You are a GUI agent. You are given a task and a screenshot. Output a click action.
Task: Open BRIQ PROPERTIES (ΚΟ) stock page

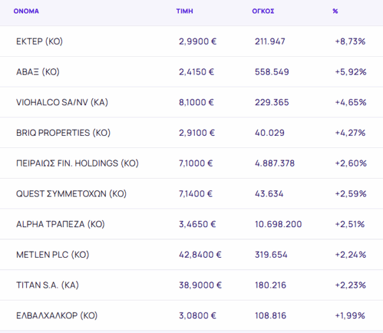pos(63,133)
